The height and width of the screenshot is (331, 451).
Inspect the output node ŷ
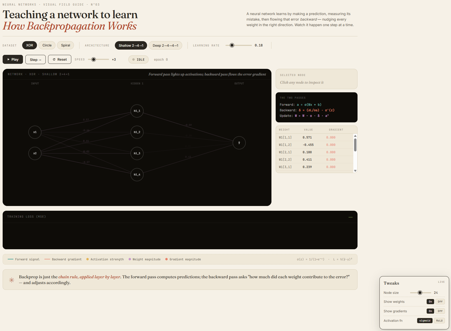pos(239,143)
